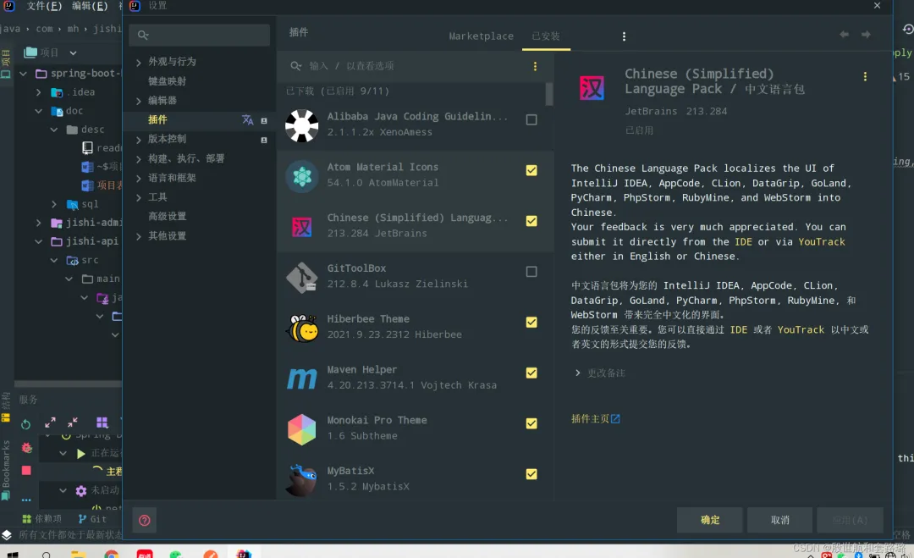Image resolution: width=914 pixels, height=558 pixels.
Task: Collapse the doc folder in project tree
Action: [x=38, y=111]
